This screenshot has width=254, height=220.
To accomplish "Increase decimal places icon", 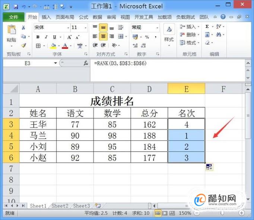I will click(135, 46).
